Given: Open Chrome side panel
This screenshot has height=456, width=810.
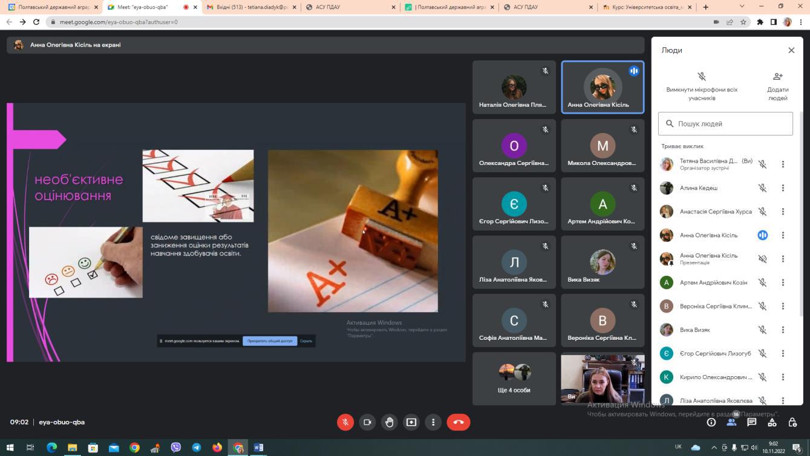Looking at the screenshot, I should click(x=774, y=22).
